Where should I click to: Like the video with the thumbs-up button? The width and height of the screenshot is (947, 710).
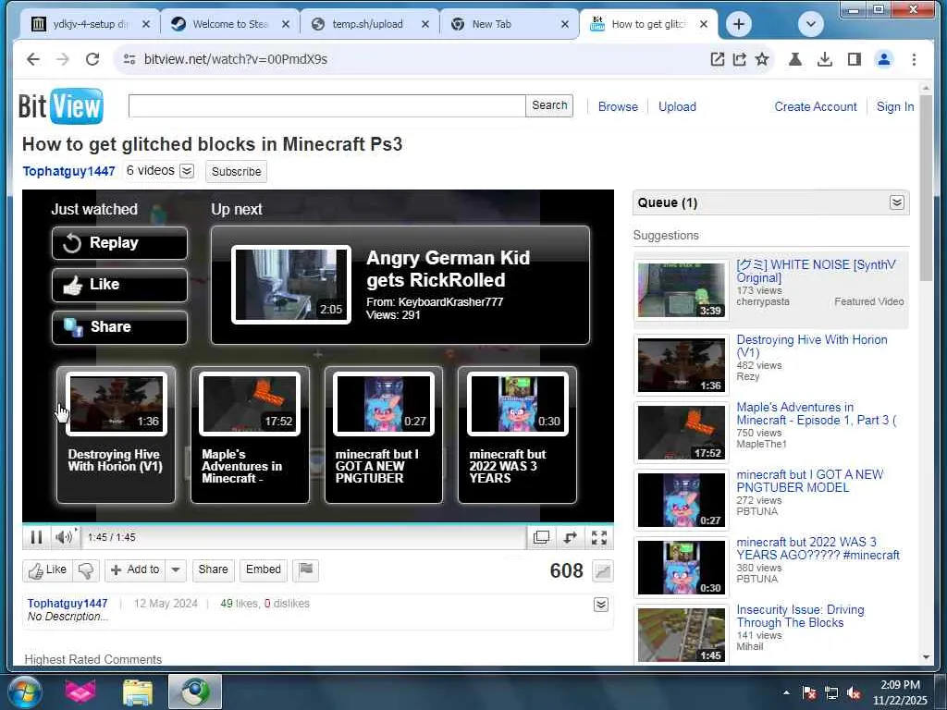tap(48, 569)
